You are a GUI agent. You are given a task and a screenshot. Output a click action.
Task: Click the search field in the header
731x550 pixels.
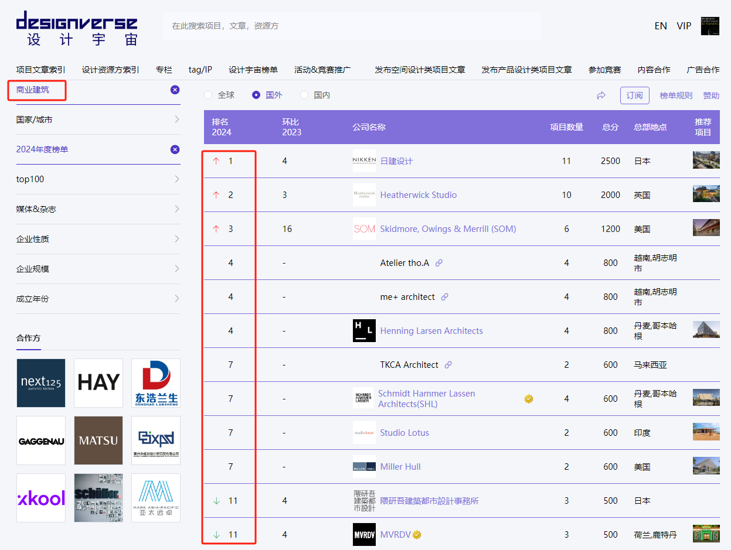352,26
